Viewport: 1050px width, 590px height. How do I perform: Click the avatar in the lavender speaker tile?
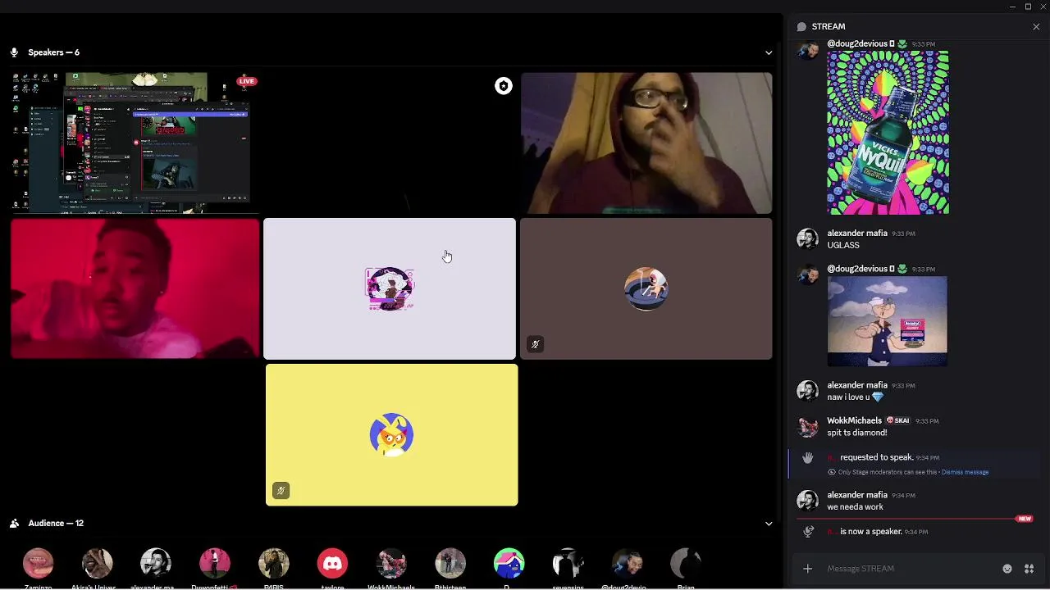(x=390, y=288)
